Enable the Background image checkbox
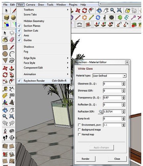 [79, 129]
